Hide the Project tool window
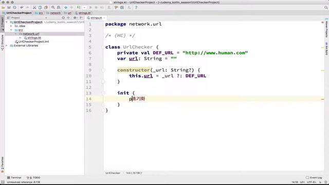Viewport: 329px width, 185px height. pos(81,18)
